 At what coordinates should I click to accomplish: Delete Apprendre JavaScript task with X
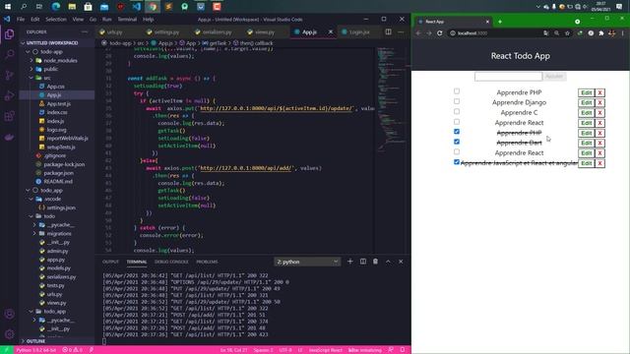pyautogui.click(x=599, y=163)
